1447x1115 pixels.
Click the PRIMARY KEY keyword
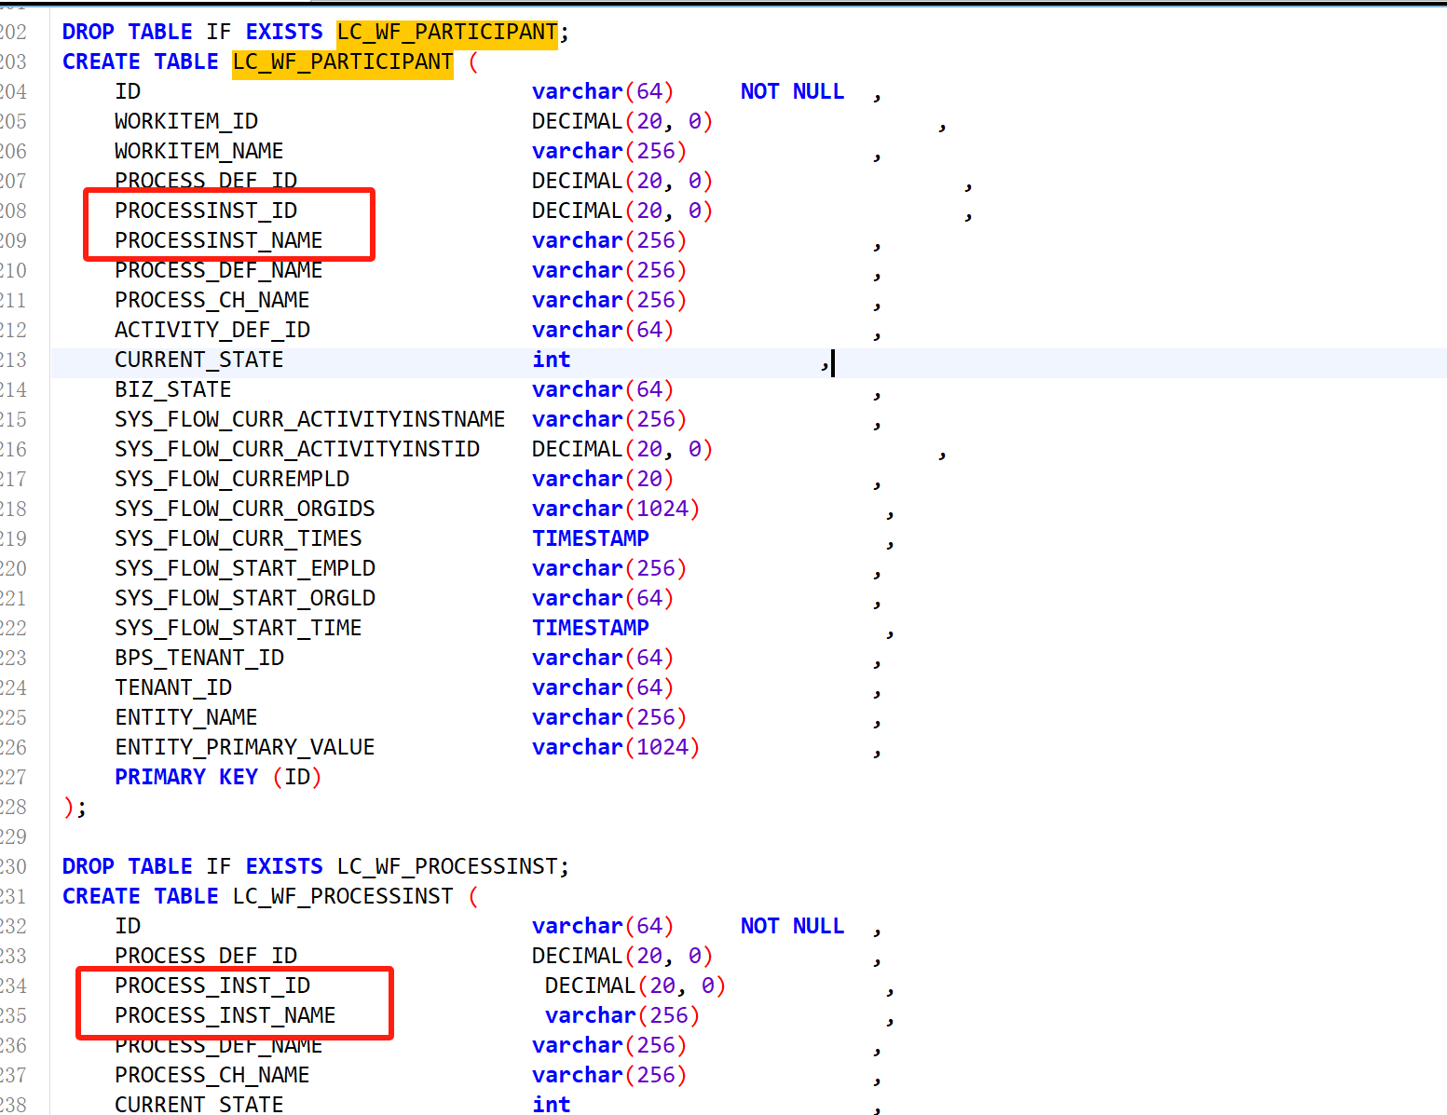click(x=185, y=778)
